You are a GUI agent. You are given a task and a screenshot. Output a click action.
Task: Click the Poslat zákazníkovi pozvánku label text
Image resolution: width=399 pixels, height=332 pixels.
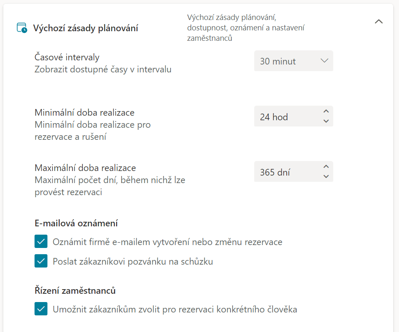click(133, 262)
